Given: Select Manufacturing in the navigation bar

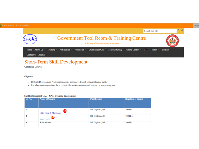Looking at the screenshot, I should click(x=115, y=50).
